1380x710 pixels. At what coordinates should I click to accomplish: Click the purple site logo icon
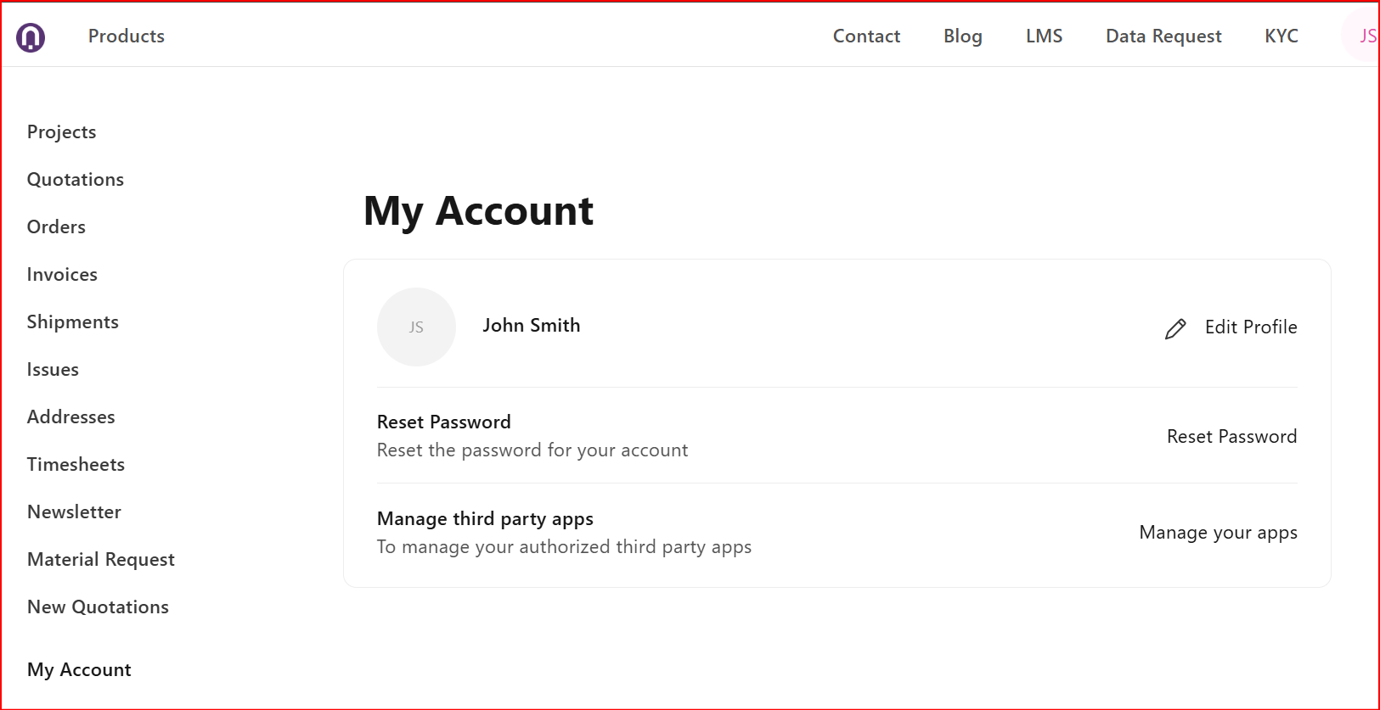click(x=31, y=36)
